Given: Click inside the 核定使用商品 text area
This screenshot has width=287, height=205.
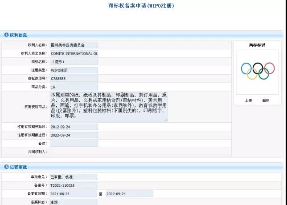Looking at the screenshot, I should (108, 107).
